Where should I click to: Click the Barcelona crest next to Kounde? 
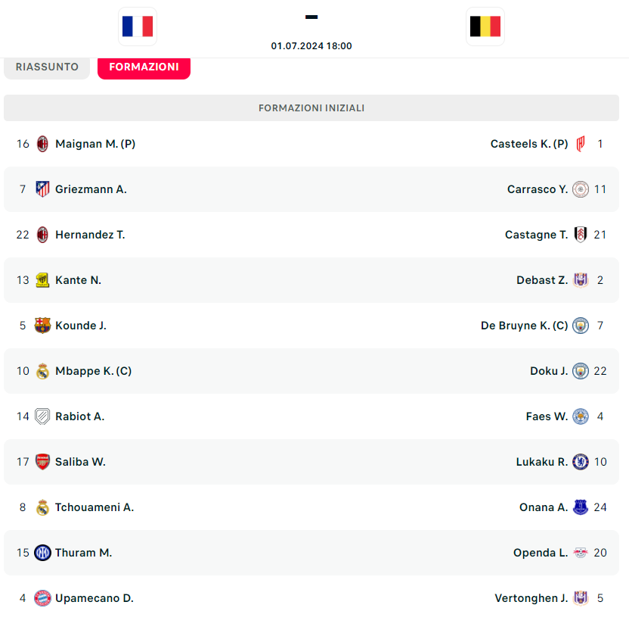tap(43, 326)
